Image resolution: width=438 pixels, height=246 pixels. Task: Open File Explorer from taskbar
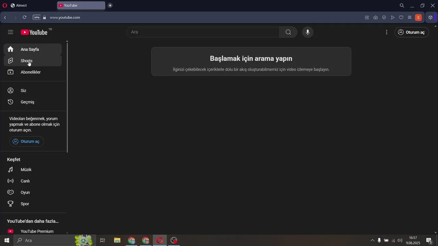click(117, 241)
